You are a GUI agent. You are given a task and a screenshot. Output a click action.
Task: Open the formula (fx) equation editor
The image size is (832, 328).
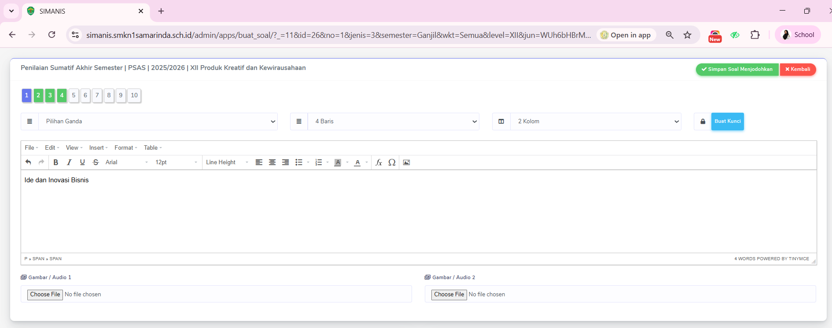coord(379,162)
